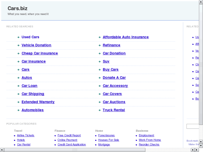Click arrow icon beside Truck Rental
Screen dimensions: 203x152
click(x=100, y=110)
